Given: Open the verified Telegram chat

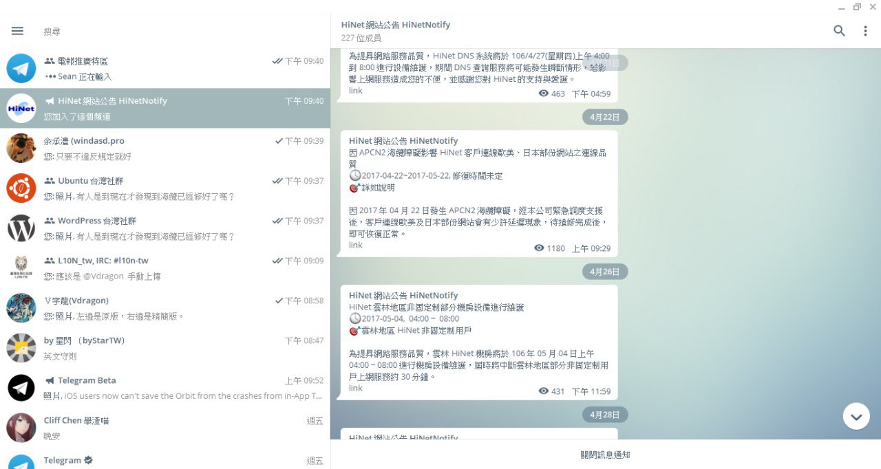Looking at the screenshot, I should [165, 458].
